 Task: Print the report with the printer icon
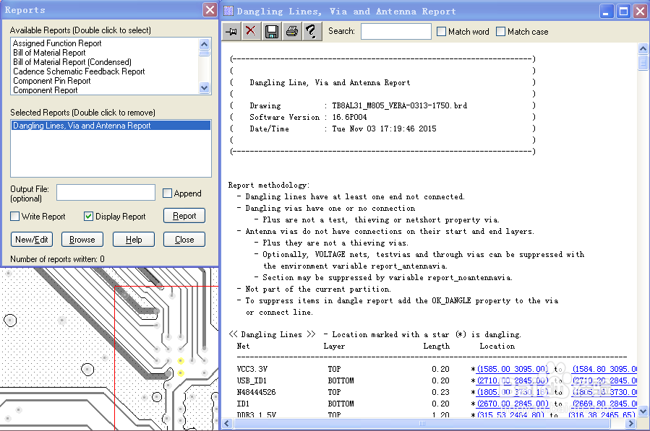[292, 32]
